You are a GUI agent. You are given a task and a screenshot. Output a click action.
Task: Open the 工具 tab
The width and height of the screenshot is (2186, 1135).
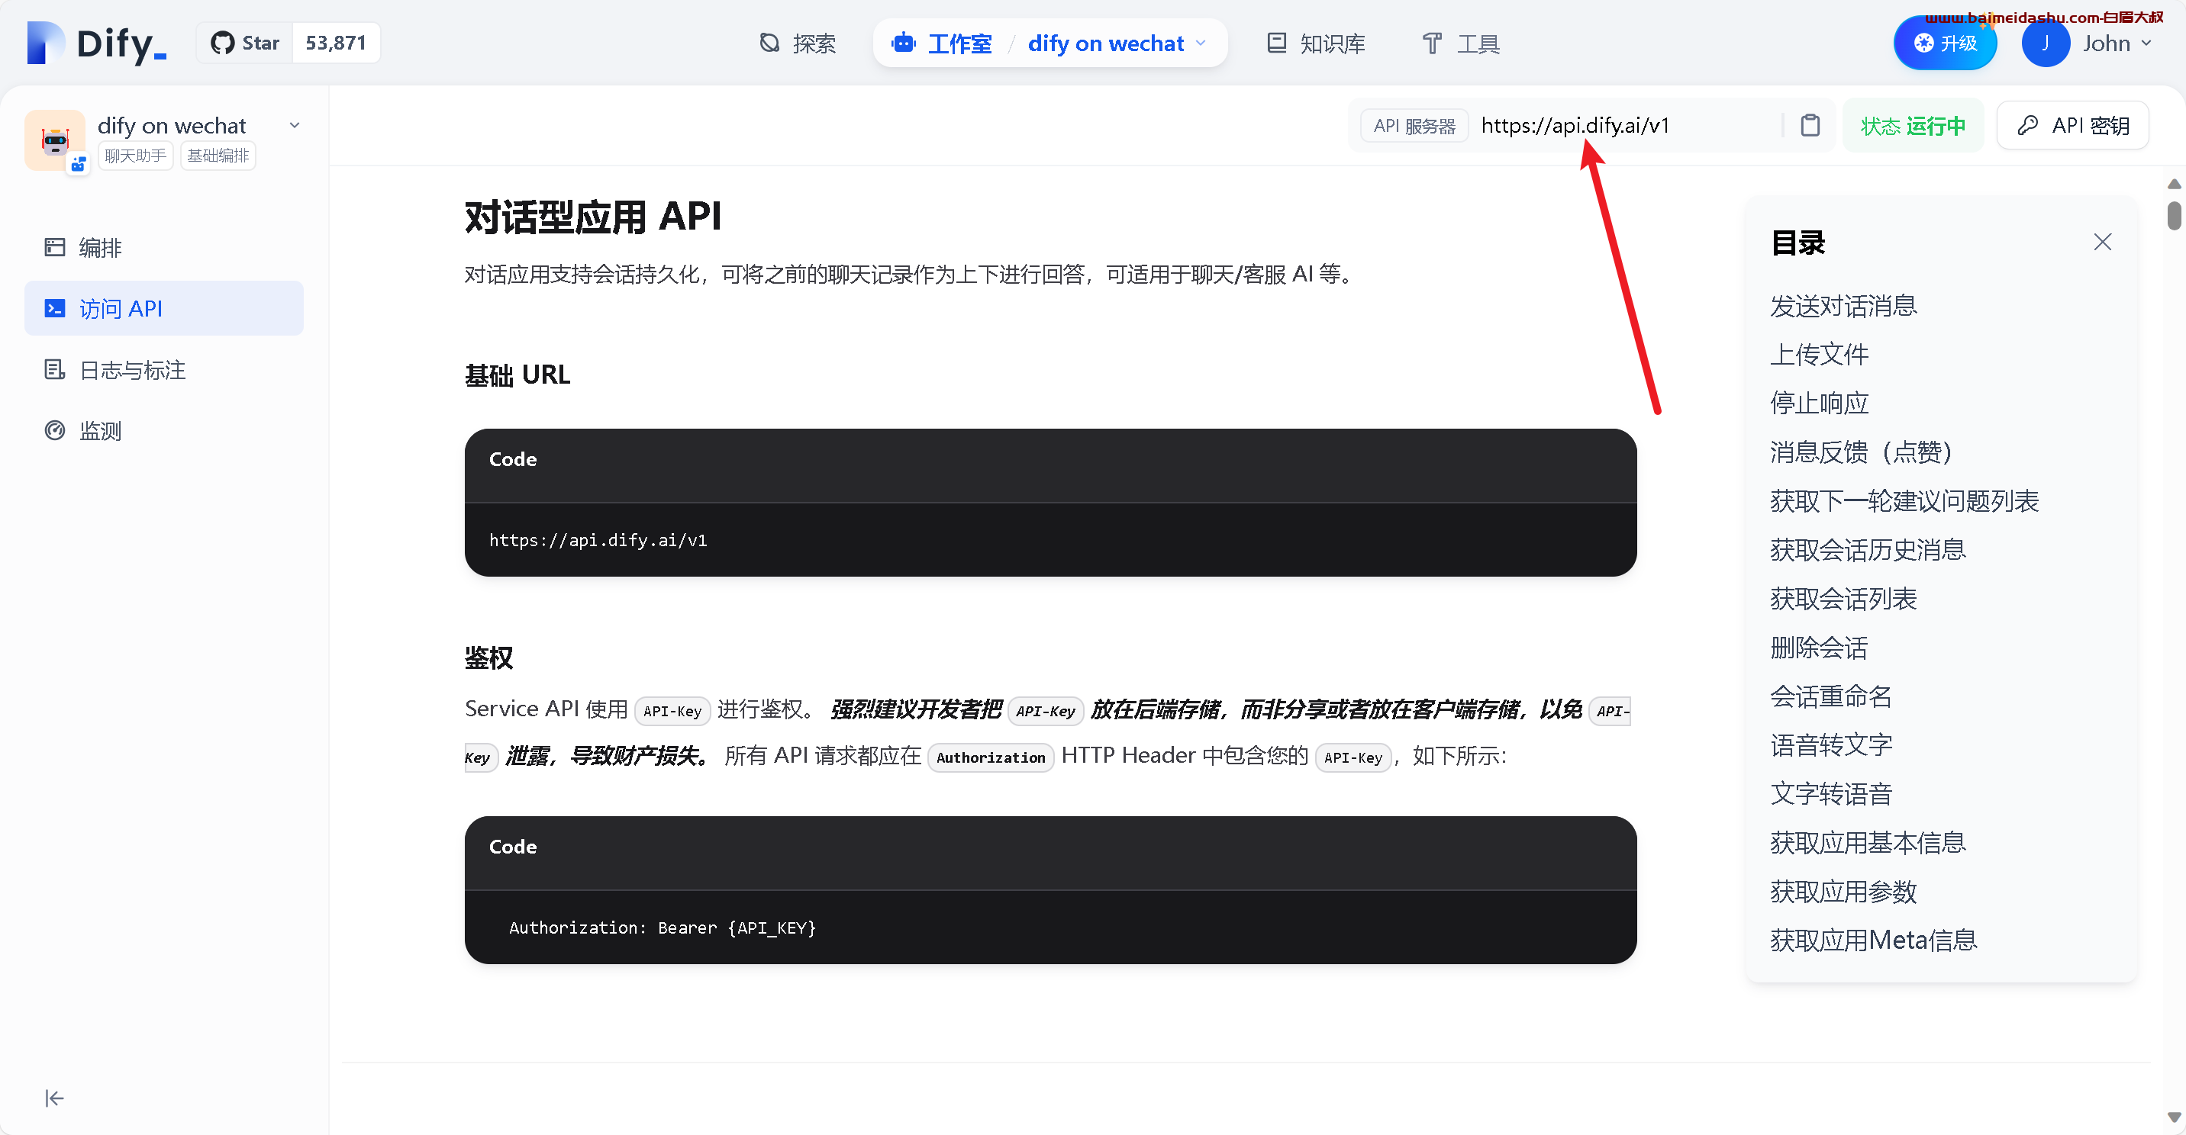point(1460,43)
